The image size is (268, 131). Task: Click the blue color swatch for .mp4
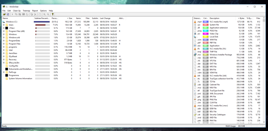tap(205, 22)
